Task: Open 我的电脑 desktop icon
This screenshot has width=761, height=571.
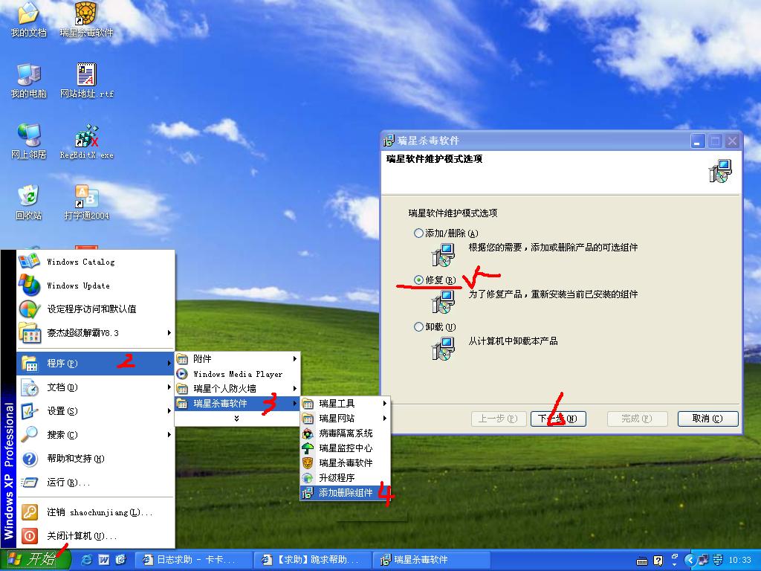Action: tap(28, 80)
